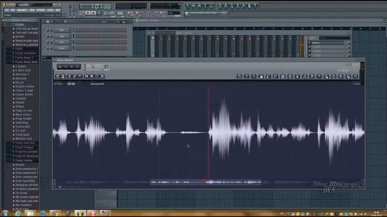Select the 'Crowded' preset
Viewport: 387px width, 217px height.
(21, 98)
